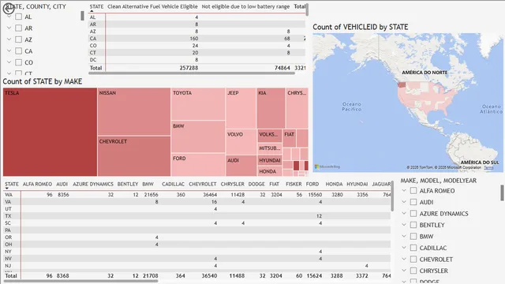The width and height of the screenshot is (505, 284).
Task: Expand the CHEVROLET make node
Action: tap(404, 260)
